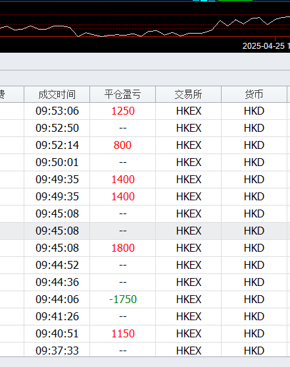Image resolution: width=290 pixels, height=367 pixels.
Task: Select the 09:50:01 time cell
Action: [x=57, y=162]
